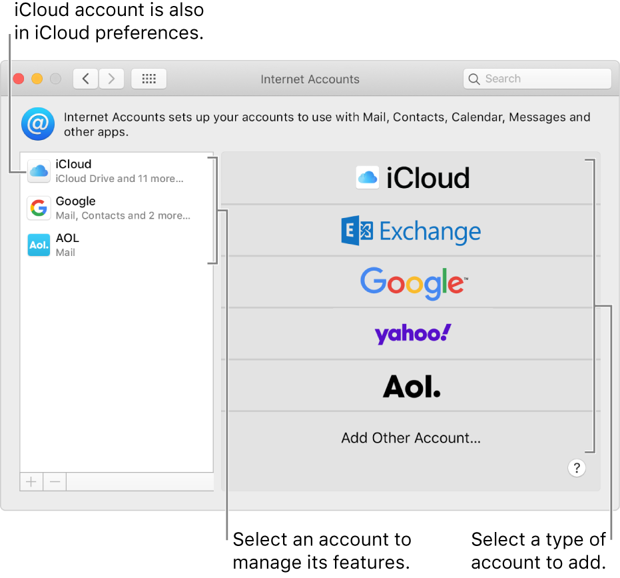This screenshot has height=578, width=620.
Task: Click the Search field
Action: pyautogui.click(x=537, y=79)
